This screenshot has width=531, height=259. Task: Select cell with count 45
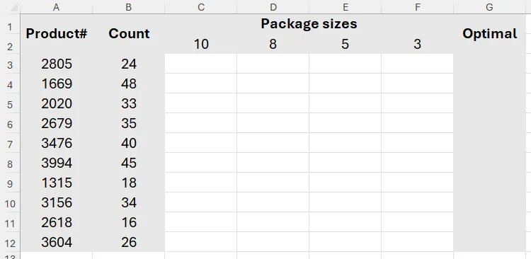coord(129,163)
